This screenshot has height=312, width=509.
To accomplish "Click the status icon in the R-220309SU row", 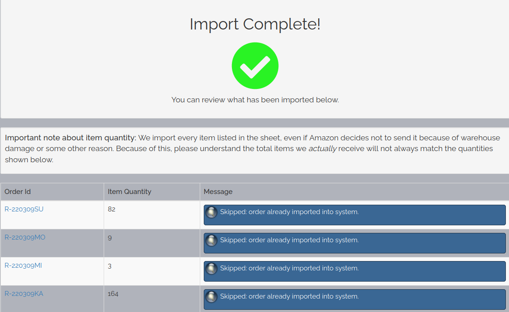I will tap(211, 212).
